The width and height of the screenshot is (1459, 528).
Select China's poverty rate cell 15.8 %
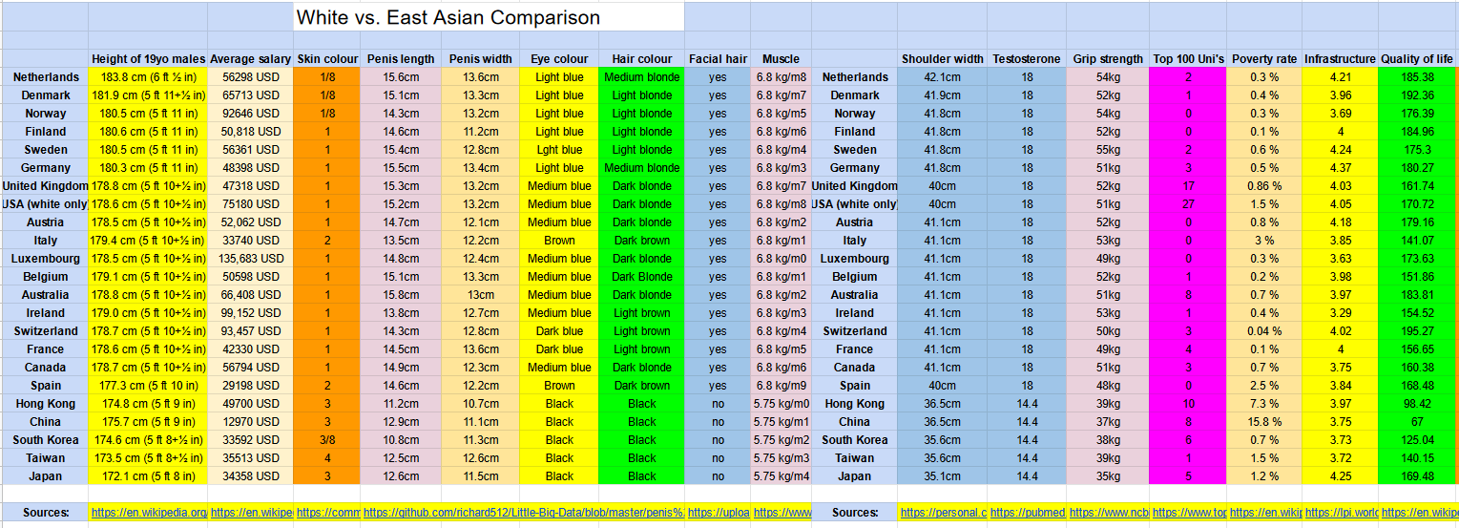tap(1264, 422)
